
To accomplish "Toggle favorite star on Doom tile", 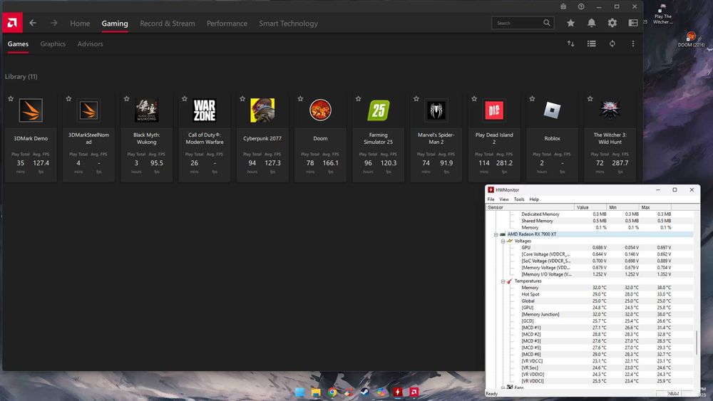I will pos(300,99).
